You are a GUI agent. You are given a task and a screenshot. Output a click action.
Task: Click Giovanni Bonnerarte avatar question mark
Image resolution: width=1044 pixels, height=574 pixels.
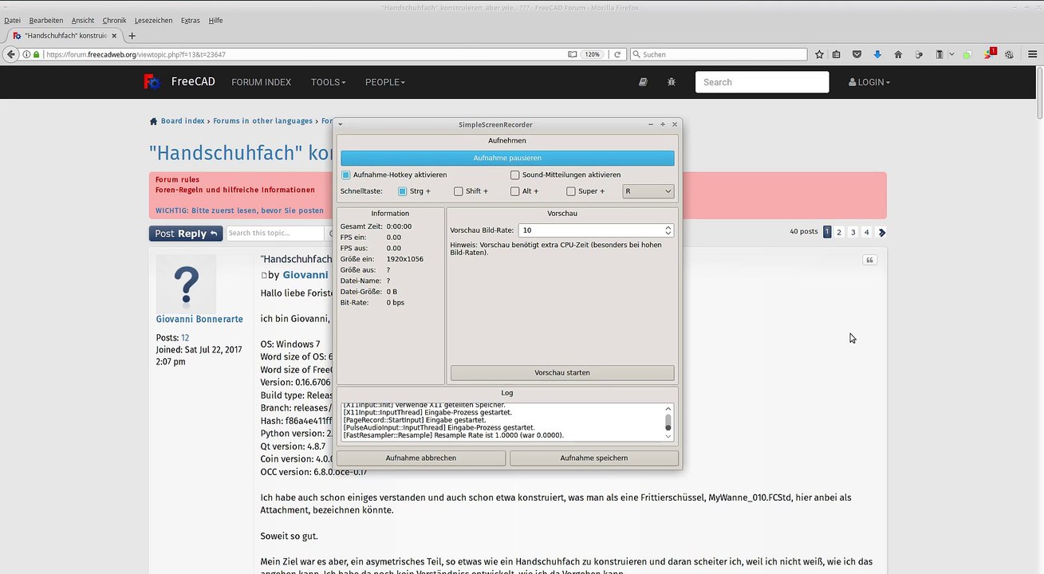(186, 283)
